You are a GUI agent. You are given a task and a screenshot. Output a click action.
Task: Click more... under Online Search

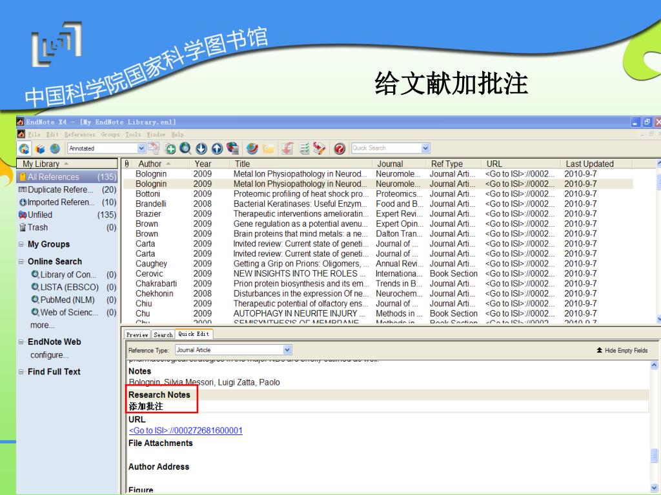[x=42, y=325]
